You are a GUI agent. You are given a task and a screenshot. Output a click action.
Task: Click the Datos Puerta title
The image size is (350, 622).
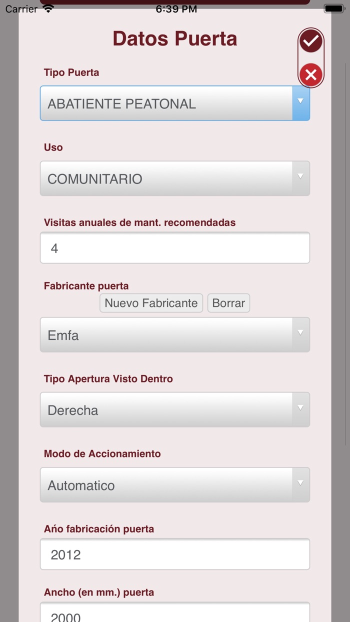click(175, 38)
